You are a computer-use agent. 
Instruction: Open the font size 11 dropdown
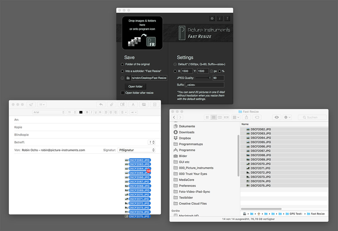coord(72,112)
